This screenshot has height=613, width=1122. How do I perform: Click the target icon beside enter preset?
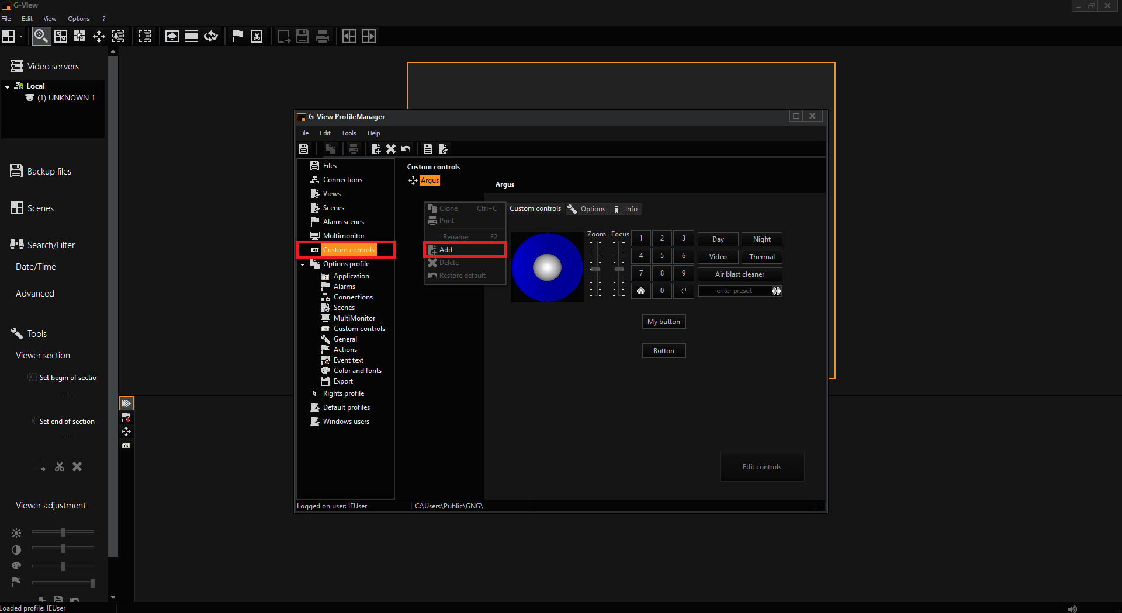tap(776, 291)
